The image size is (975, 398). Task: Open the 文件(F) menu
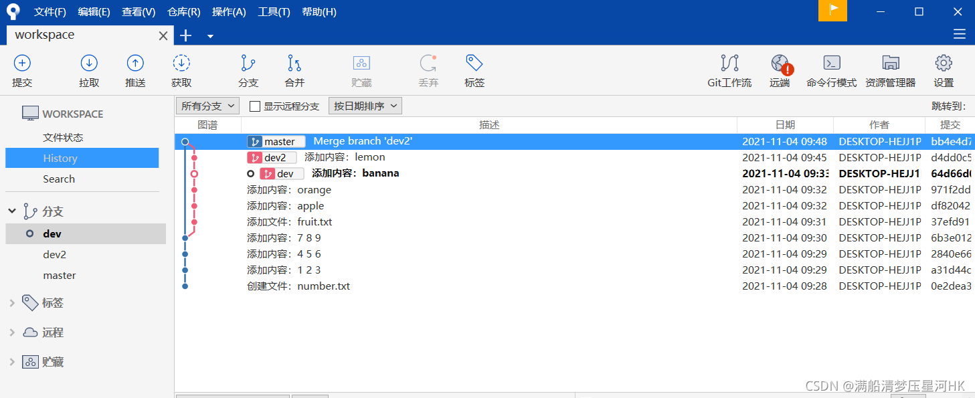[x=50, y=12]
